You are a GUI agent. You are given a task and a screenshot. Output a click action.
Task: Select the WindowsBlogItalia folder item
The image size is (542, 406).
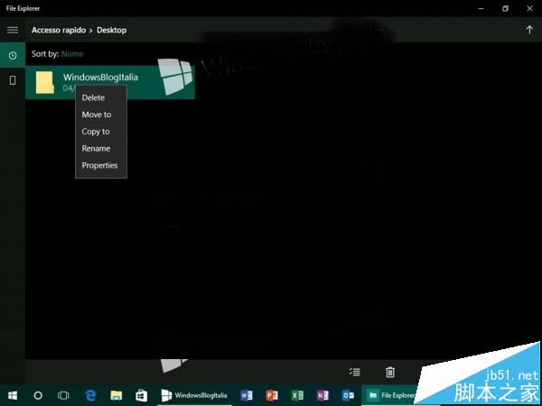[110, 82]
